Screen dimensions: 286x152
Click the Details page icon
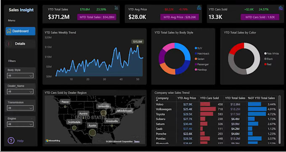[x=8, y=44]
